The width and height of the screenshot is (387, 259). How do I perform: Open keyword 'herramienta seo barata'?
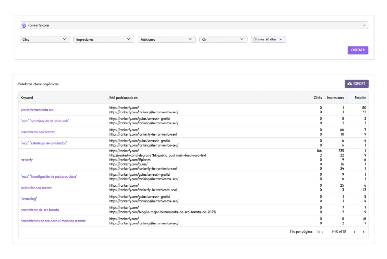tap(38, 132)
